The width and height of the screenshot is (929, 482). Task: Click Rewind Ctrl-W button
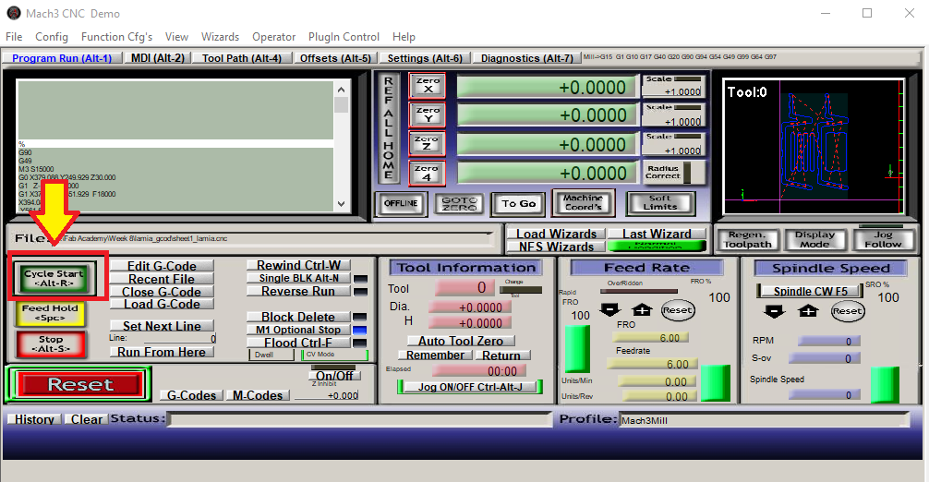(298, 265)
